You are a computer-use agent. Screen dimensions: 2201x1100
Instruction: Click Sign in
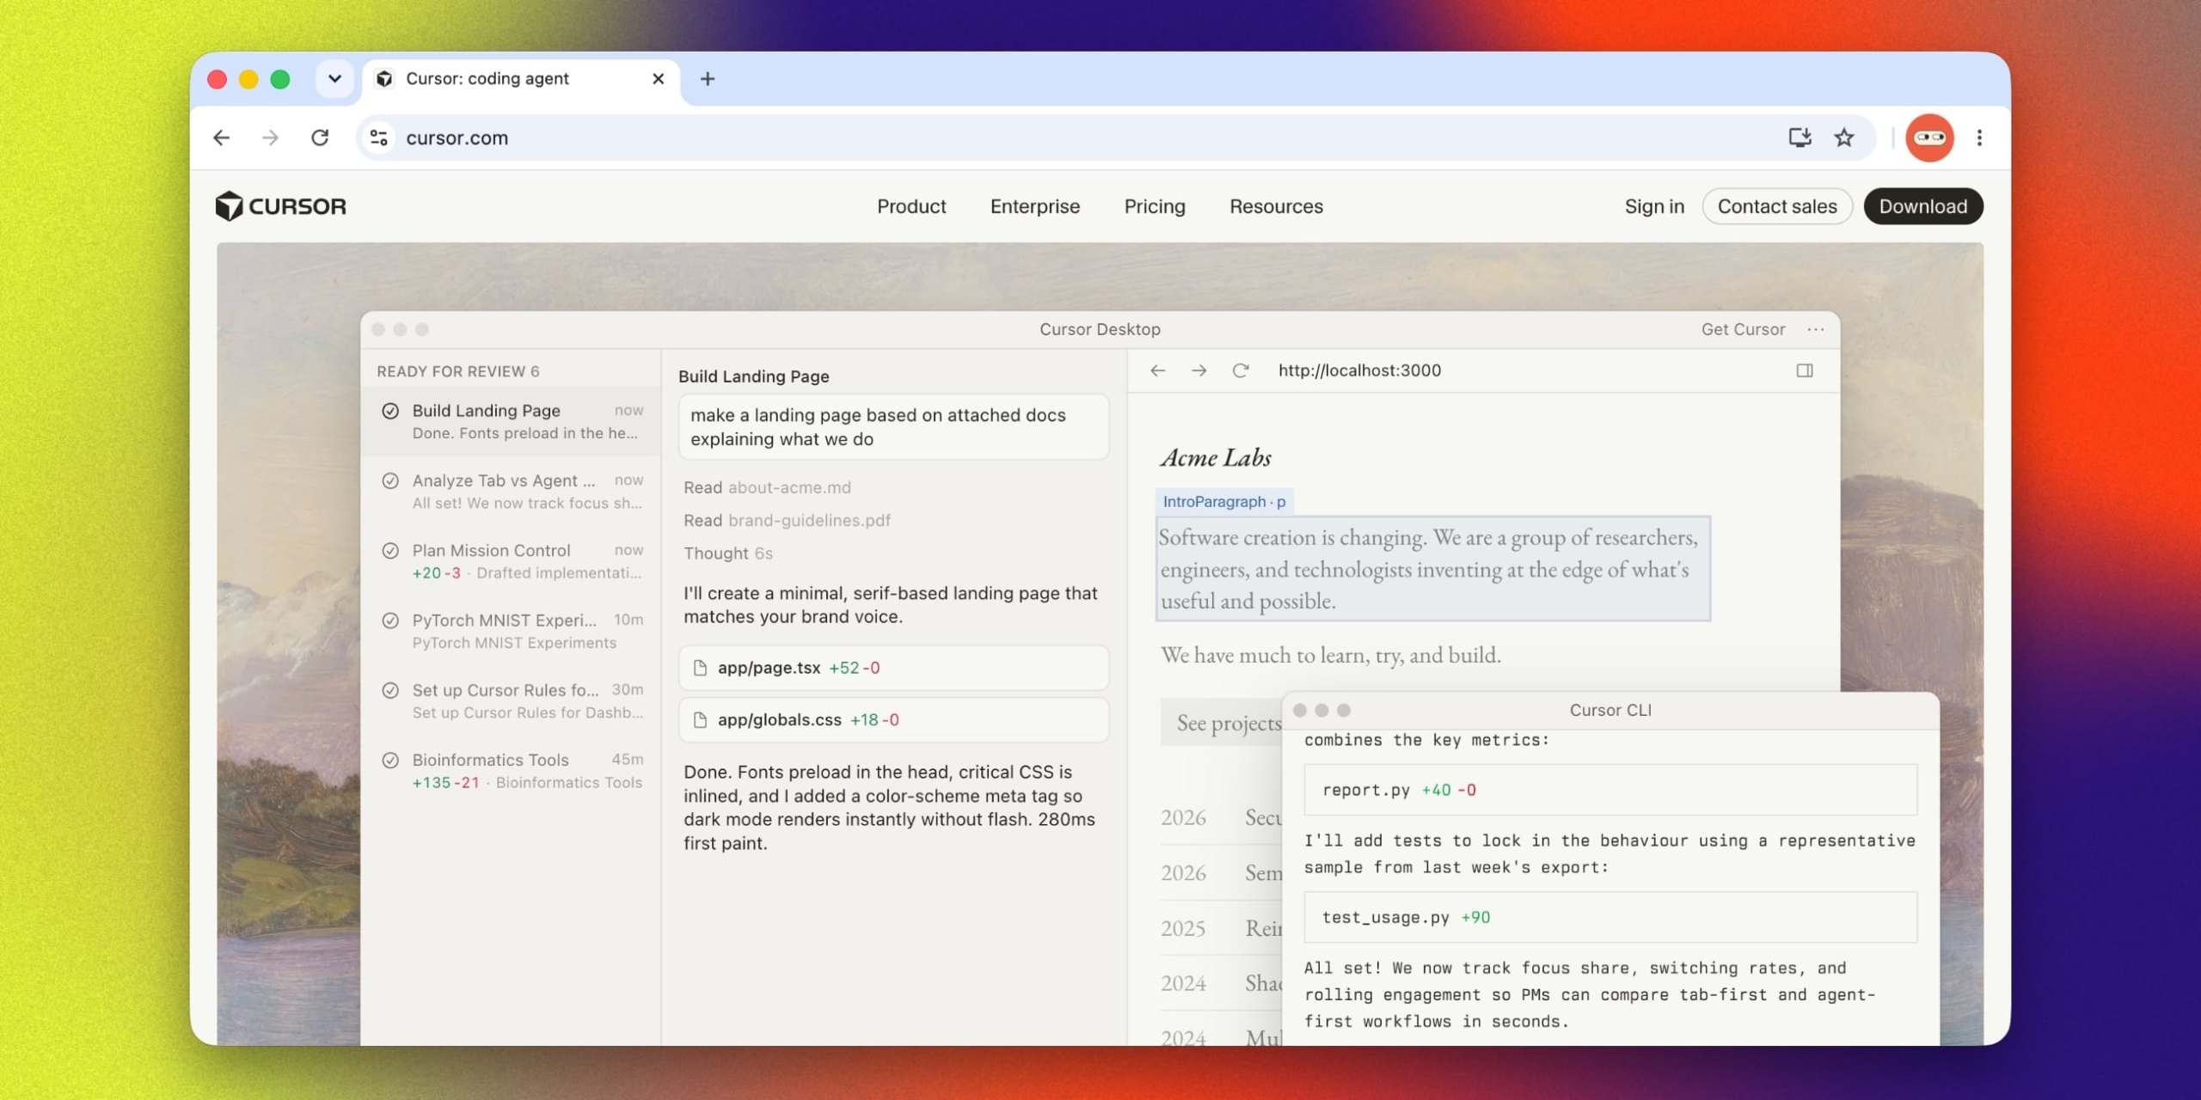(x=1654, y=206)
